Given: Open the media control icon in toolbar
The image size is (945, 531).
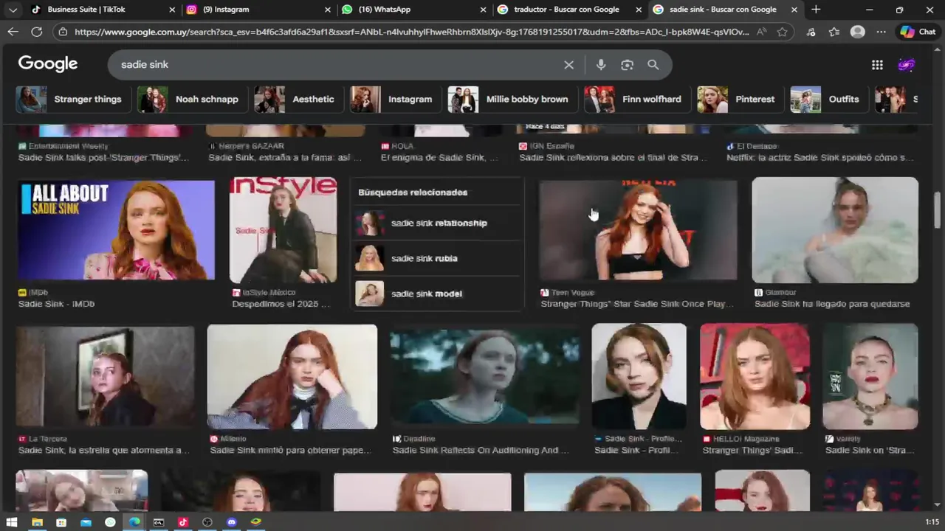Looking at the screenshot, I should [x=811, y=32].
